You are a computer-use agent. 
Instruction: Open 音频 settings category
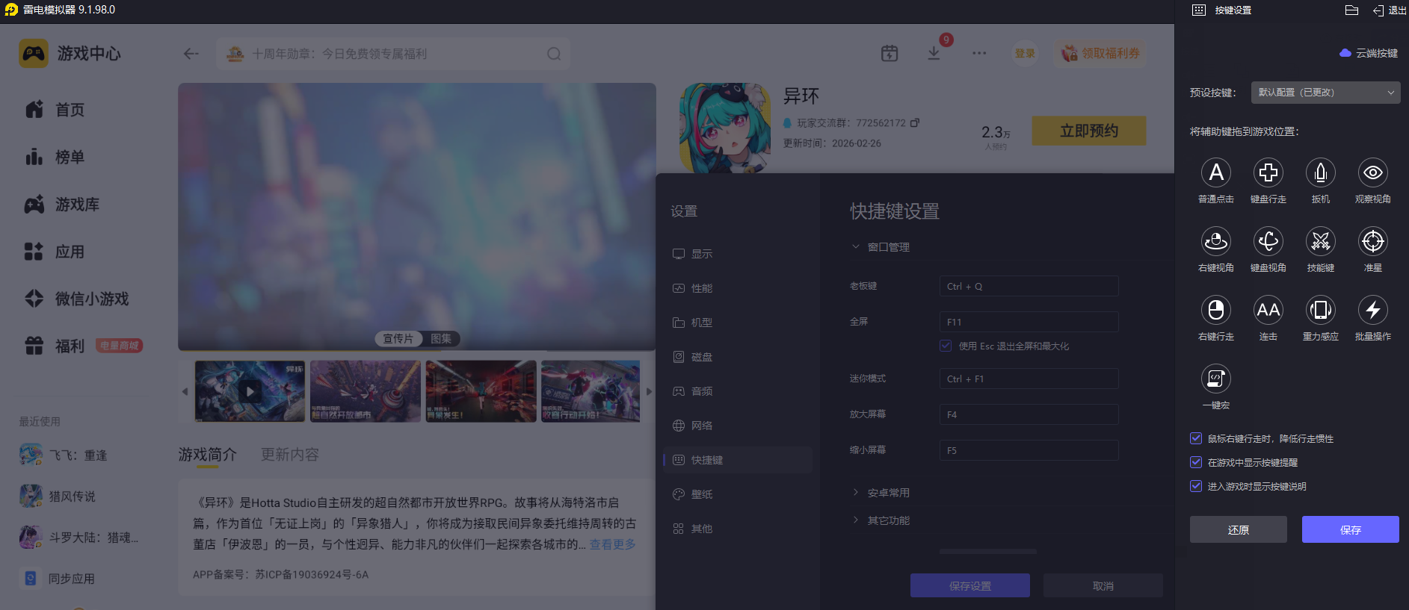click(x=738, y=391)
